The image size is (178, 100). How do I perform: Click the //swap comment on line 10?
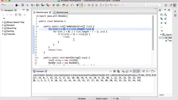coord(66,37)
